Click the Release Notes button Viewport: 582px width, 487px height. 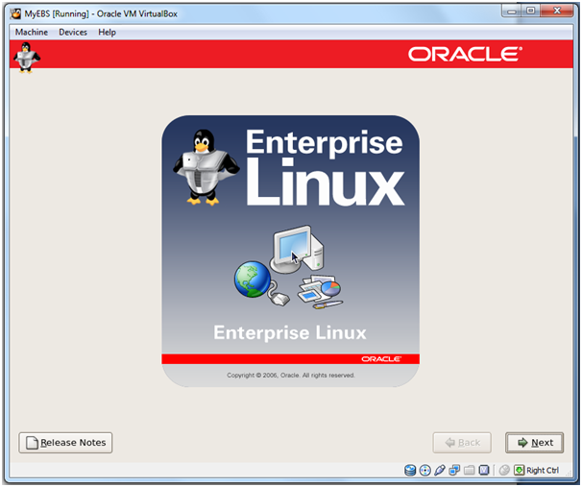pos(65,443)
